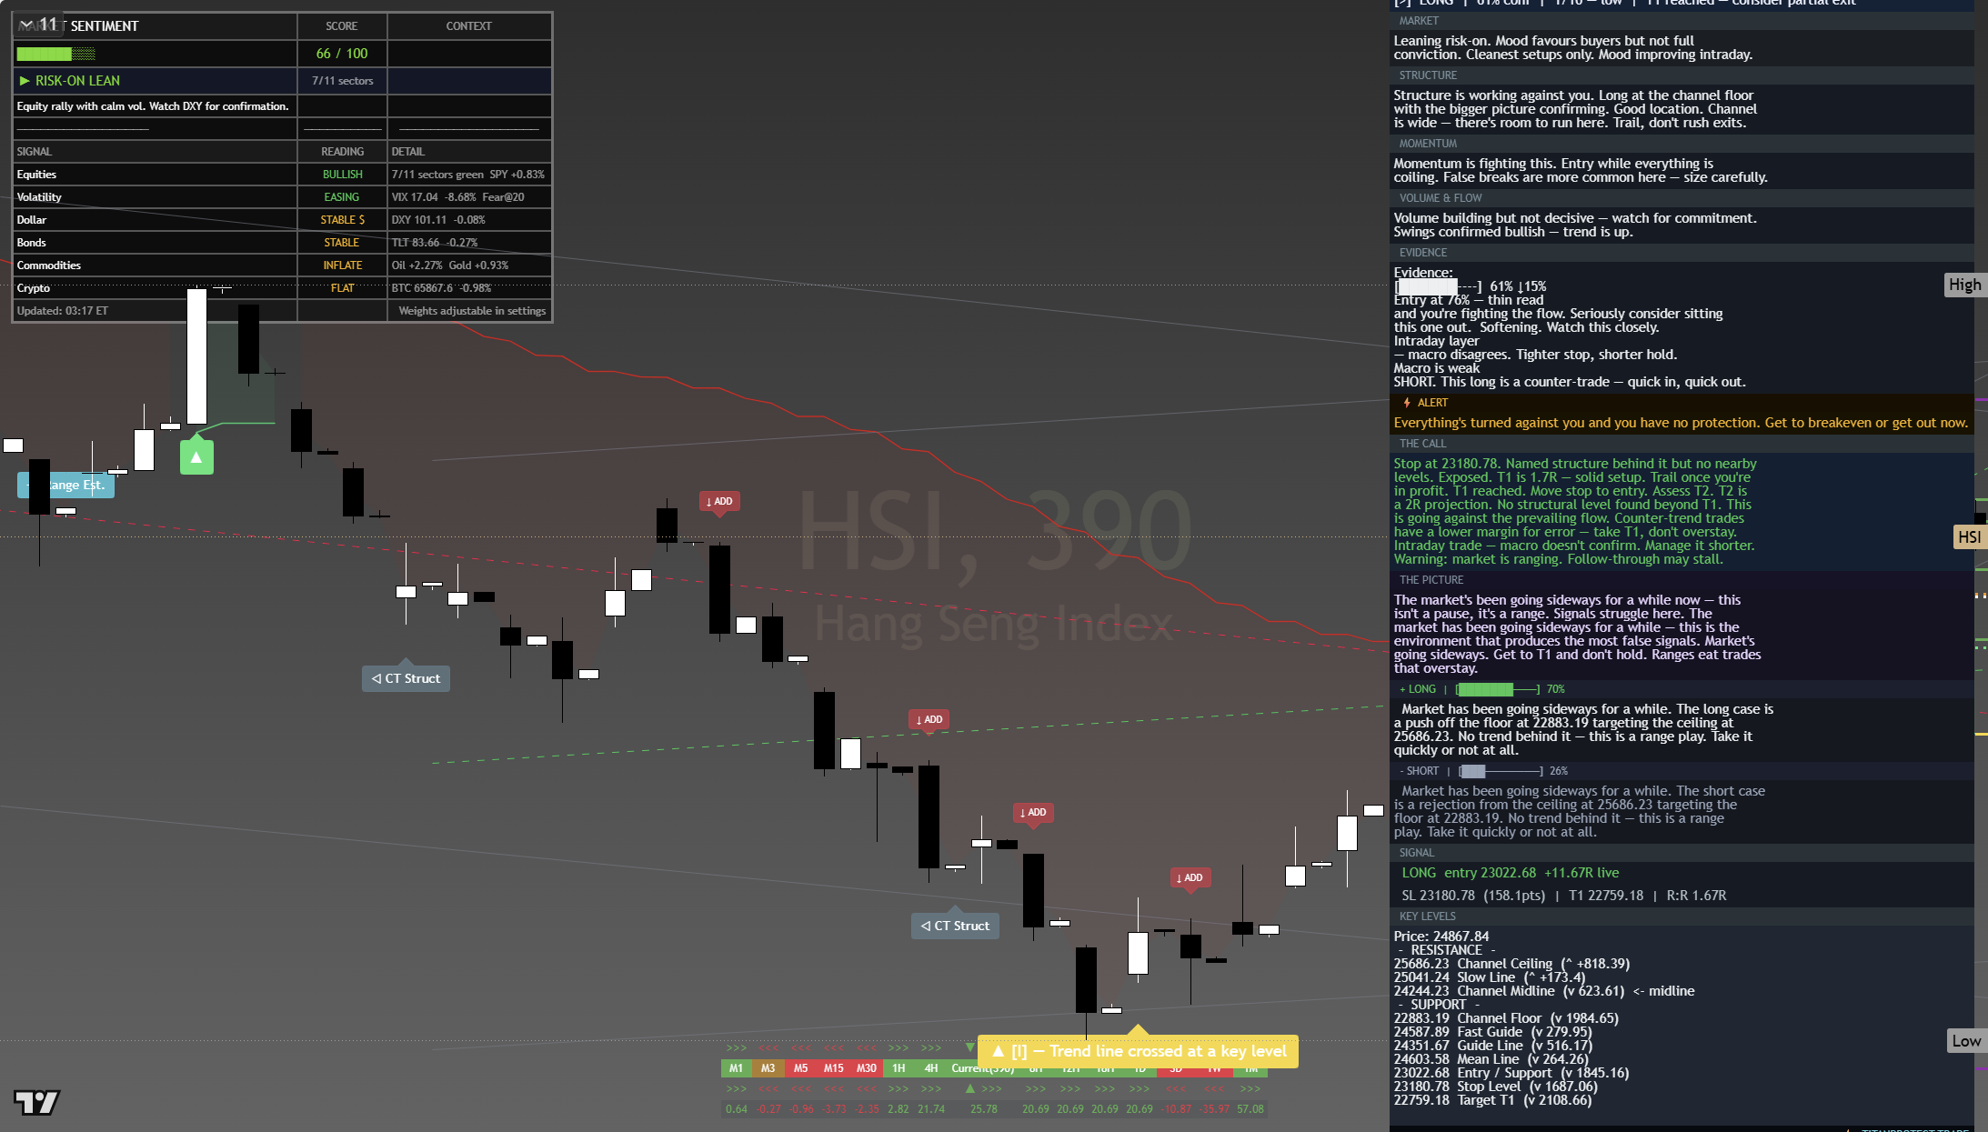Click the 'EASING' reading cell

342,197
